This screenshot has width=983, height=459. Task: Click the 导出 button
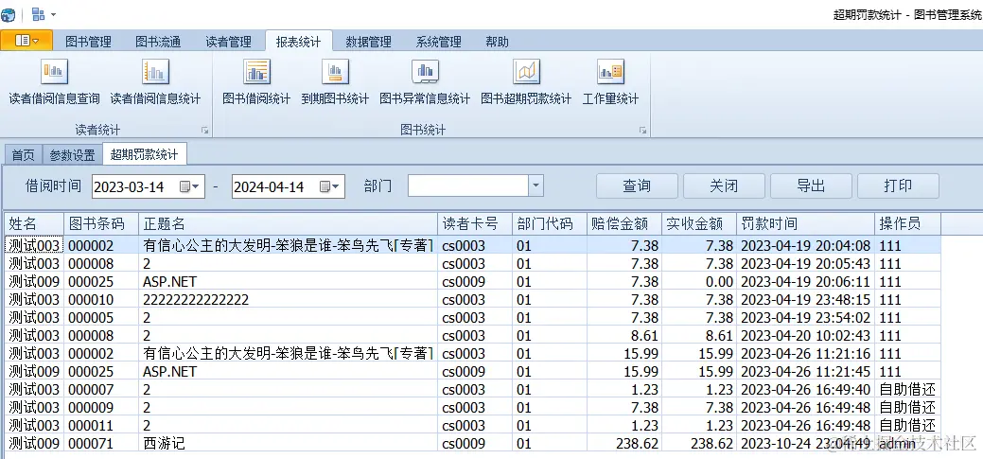coord(811,185)
